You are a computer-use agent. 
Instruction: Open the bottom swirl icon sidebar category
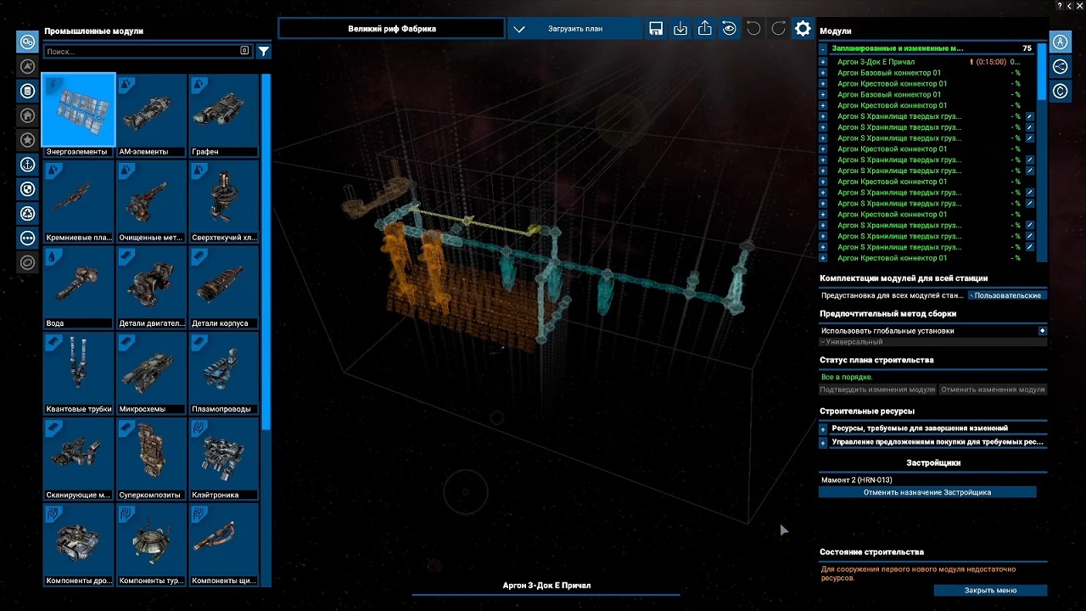[28, 263]
